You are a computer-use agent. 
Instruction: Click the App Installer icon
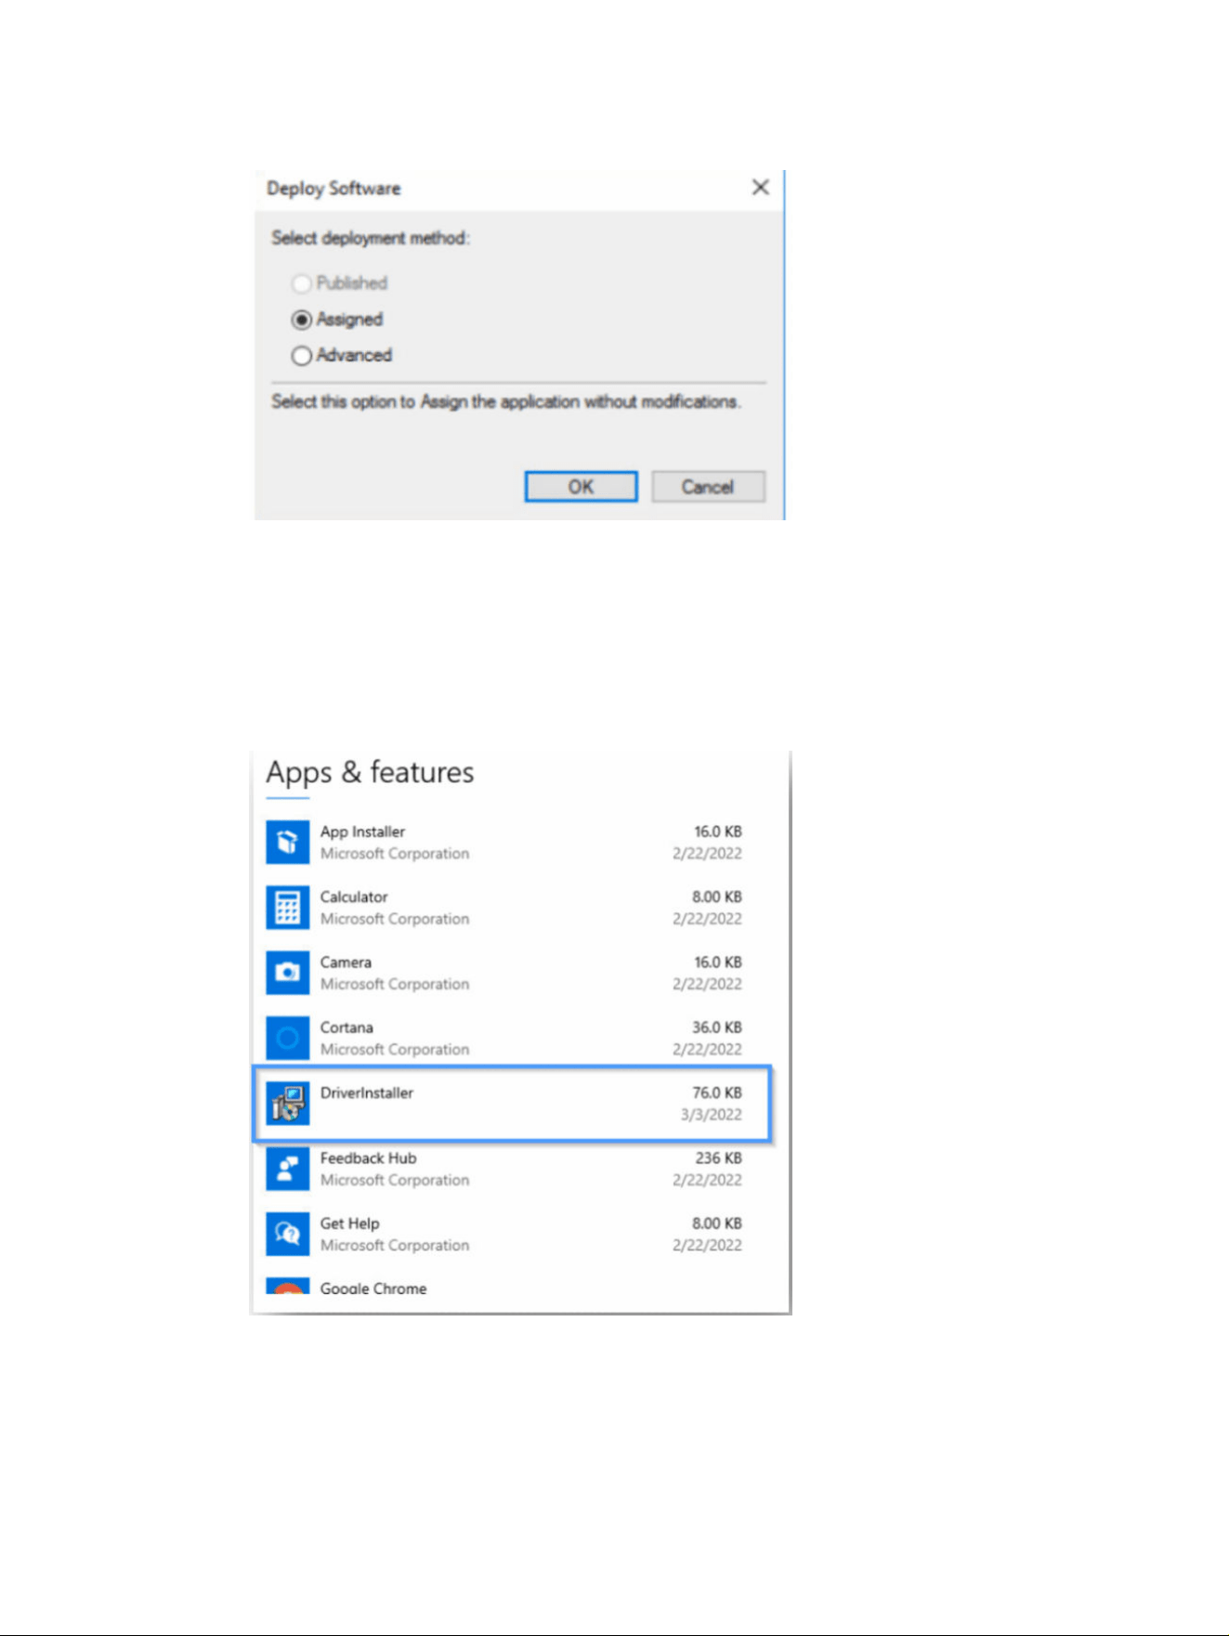coord(288,842)
